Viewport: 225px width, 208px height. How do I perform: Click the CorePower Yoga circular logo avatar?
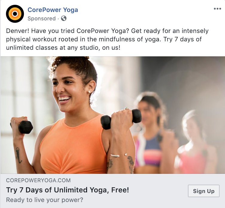coord(15,14)
